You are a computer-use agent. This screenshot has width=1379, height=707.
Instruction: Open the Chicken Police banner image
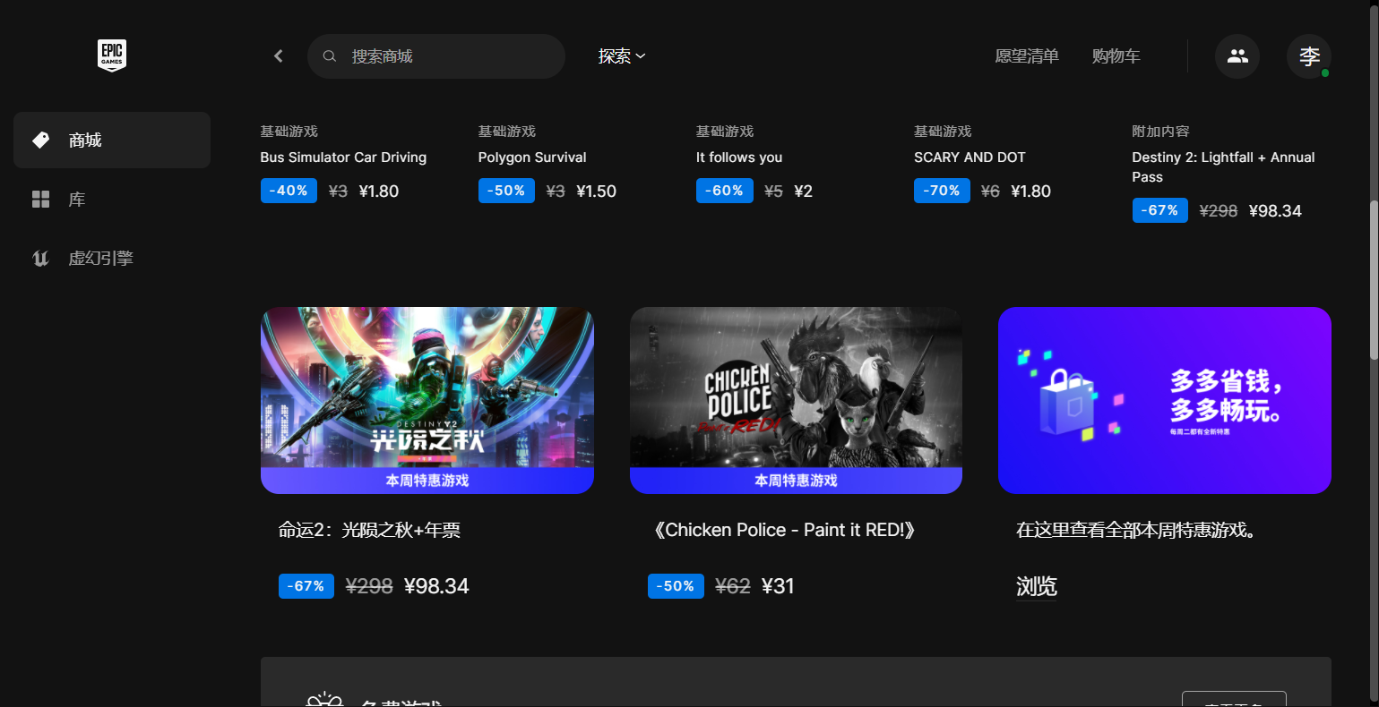tap(796, 400)
